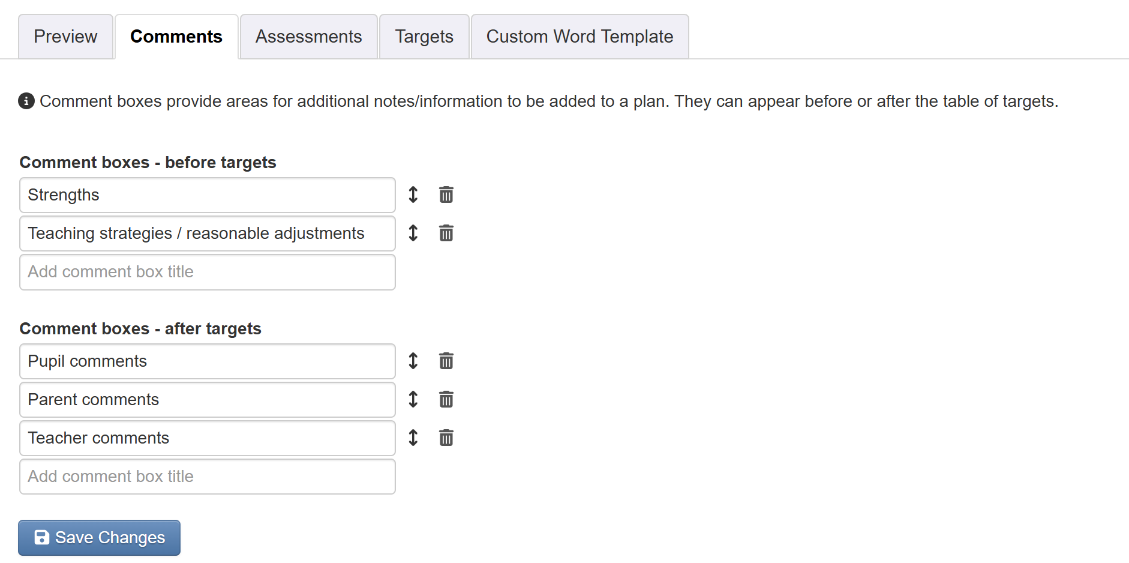
Task: Delete the Parent comments box
Action: tap(446, 399)
